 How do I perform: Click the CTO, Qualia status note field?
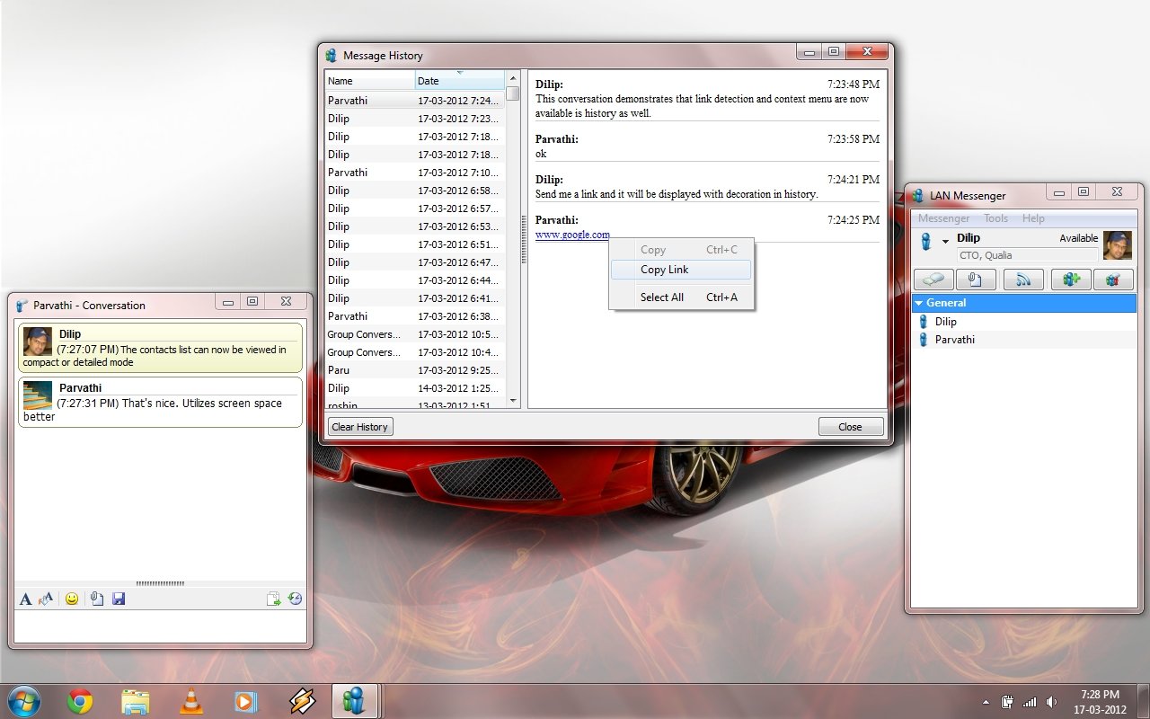coord(1027,255)
